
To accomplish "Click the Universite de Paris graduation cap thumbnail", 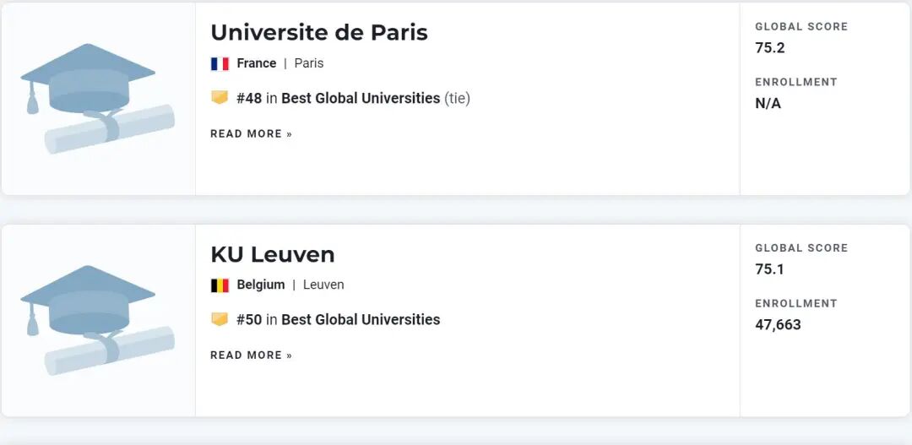I will (x=97, y=99).
